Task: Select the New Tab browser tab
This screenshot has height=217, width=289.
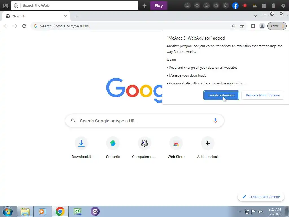Action: (36, 16)
